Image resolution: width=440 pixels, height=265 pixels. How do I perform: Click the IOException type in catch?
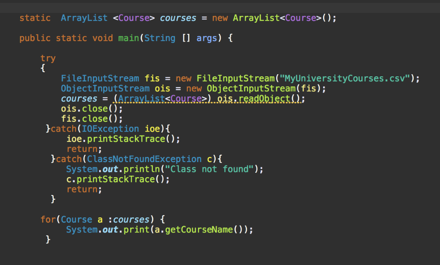click(x=110, y=129)
